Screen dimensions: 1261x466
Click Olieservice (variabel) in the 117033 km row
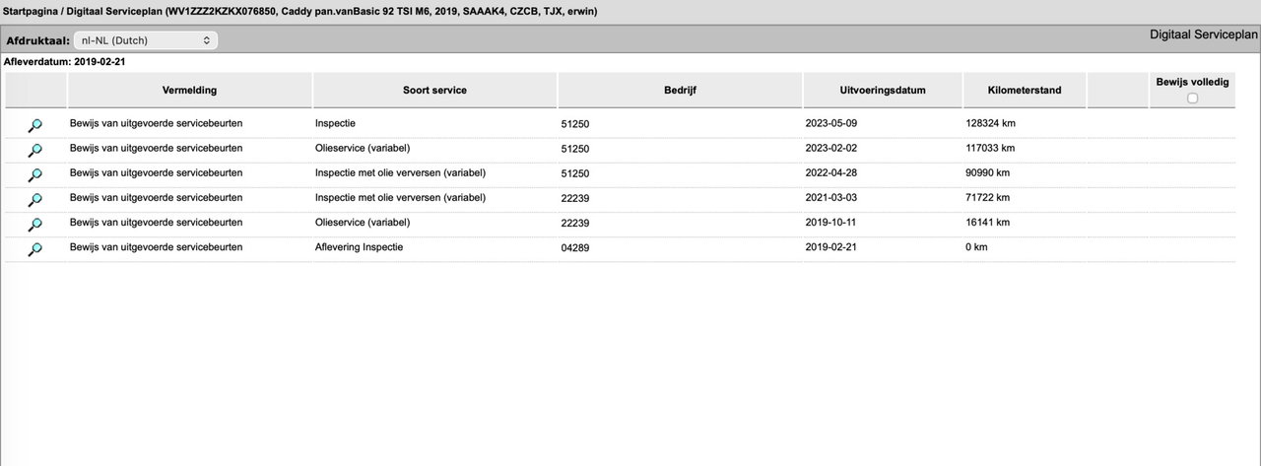point(363,148)
